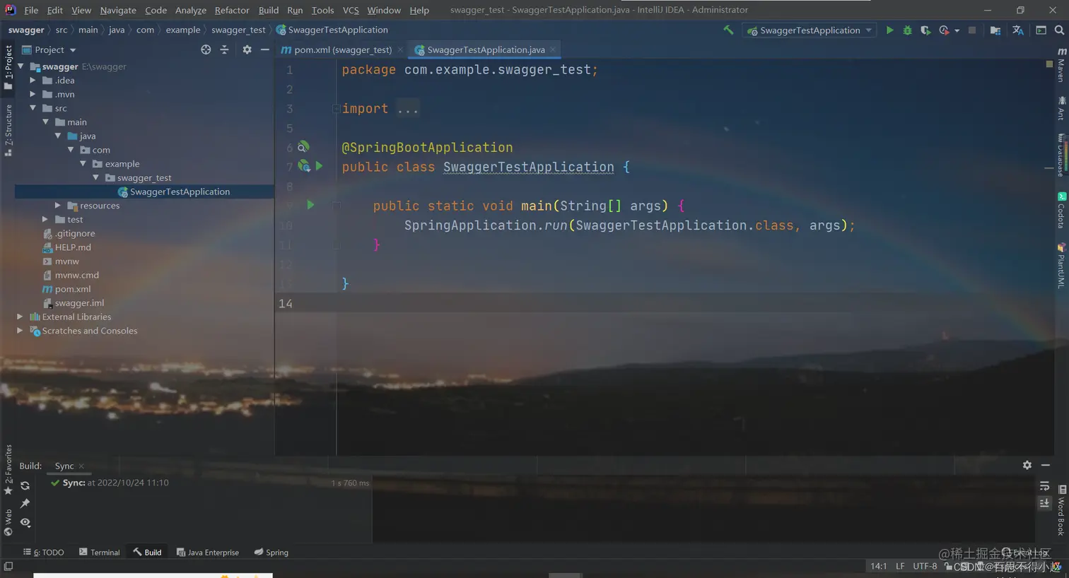This screenshot has width=1069, height=578.
Task: Open the TODO tool window
Action: tap(44, 553)
